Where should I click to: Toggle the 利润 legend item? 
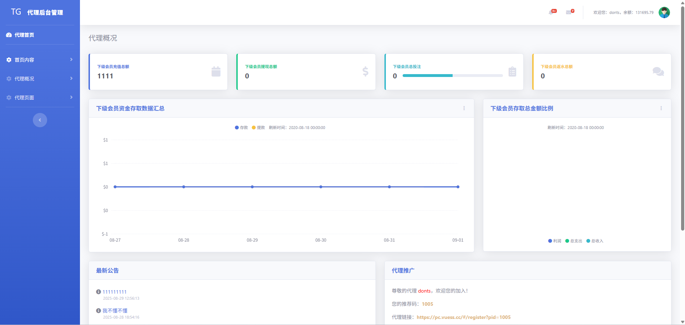pyautogui.click(x=555, y=241)
